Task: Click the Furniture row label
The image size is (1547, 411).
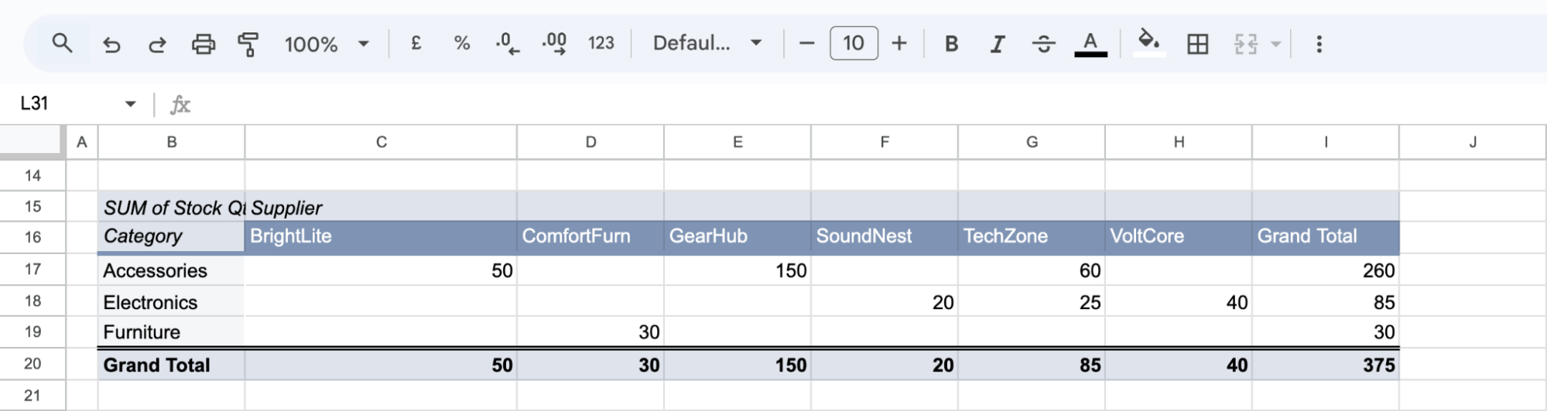Action: 171,332
